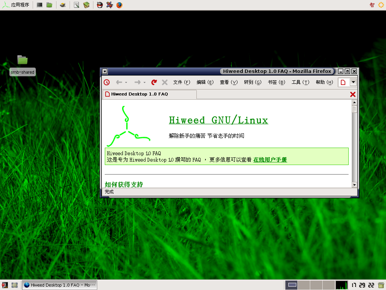The height and width of the screenshot is (290, 386).
Task: Open the book stack dictionary icon
Action: coord(86,5)
